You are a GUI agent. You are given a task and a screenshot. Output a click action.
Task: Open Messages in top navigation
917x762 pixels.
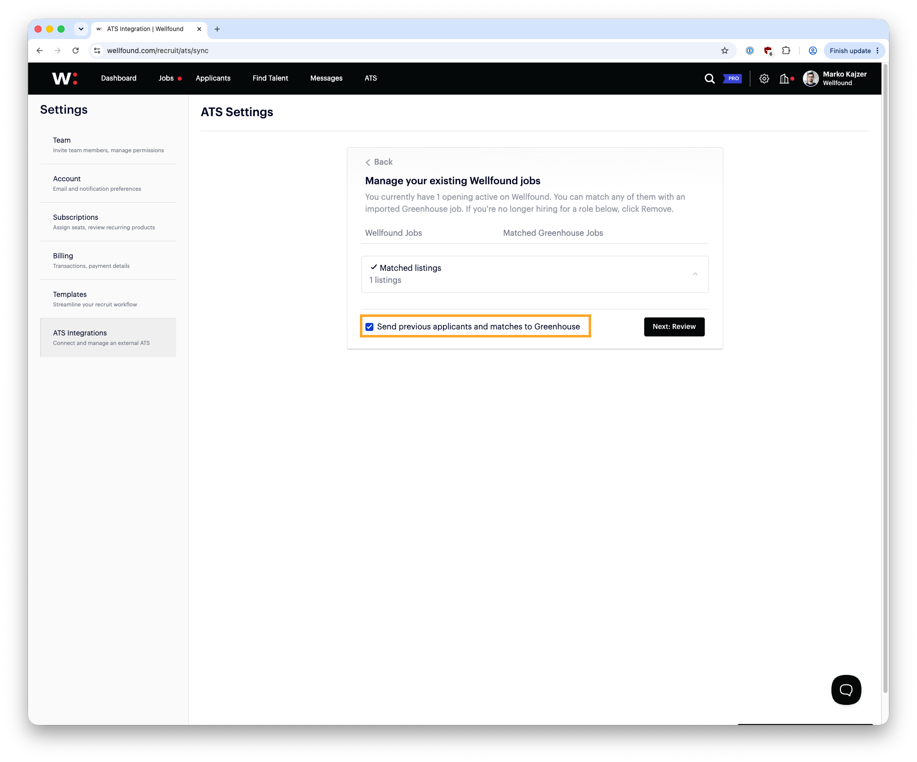(x=326, y=78)
